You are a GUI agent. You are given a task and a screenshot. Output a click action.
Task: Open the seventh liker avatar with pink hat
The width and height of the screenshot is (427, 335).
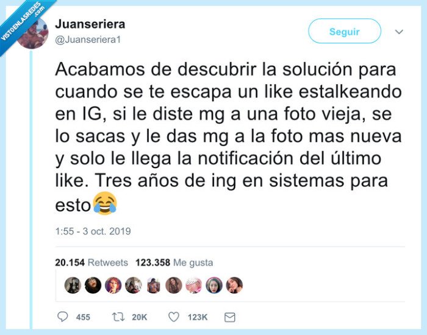tap(194, 285)
